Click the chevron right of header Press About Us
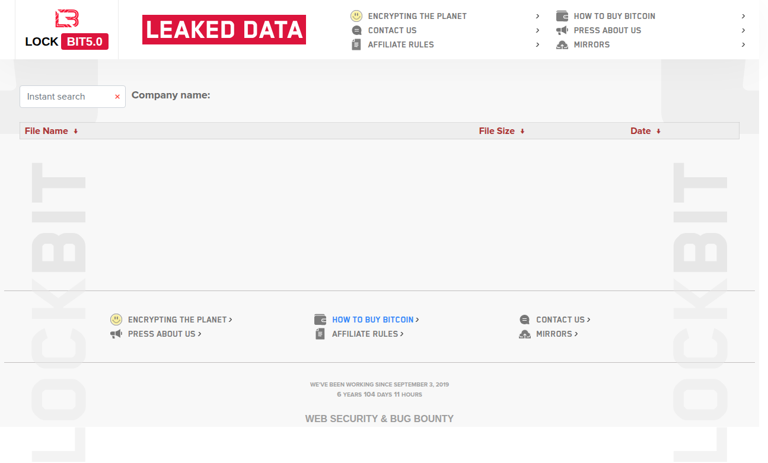This screenshot has width=768, height=463. click(x=743, y=30)
